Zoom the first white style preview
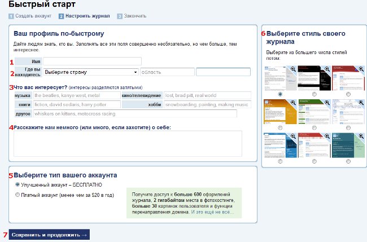The width and height of the screenshot is (367, 242). (x=293, y=69)
